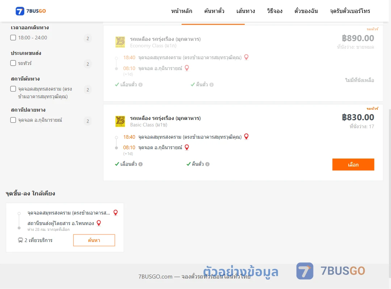The height and width of the screenshot is (289, 391).
Task: Open map pin for 08:10 stop, Economy Class
Action: tap(187, 68)
